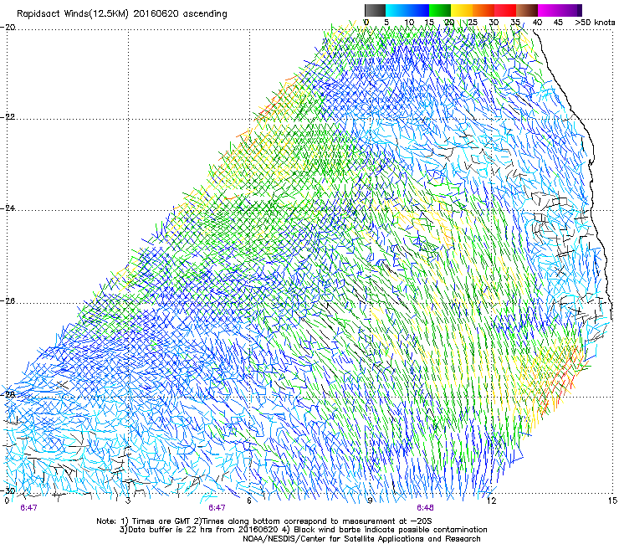Screen dimensions: 619x544
Task: Click the 'Times are GMT' note line
Action: point(264,521)
